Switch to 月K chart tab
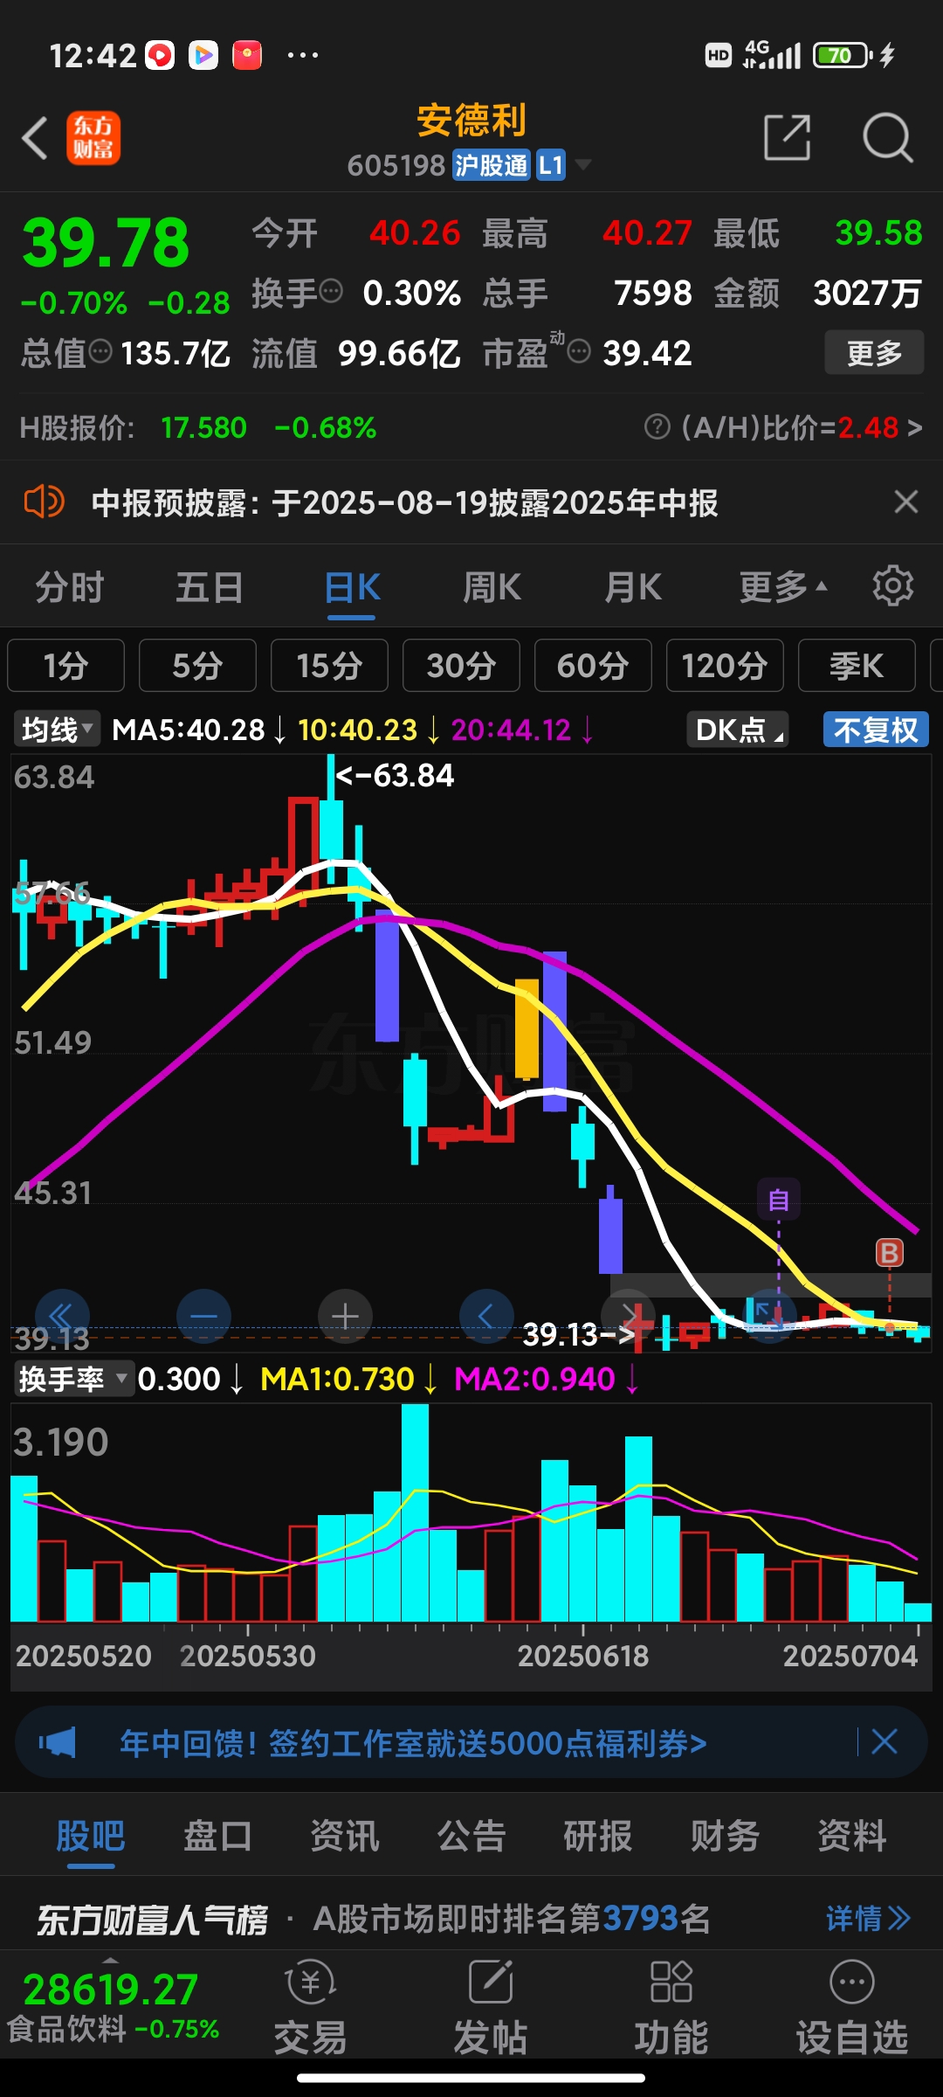 [634, 586]
